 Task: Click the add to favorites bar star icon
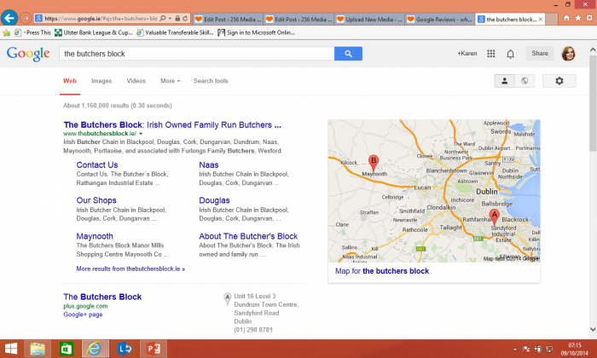point(7,32)
